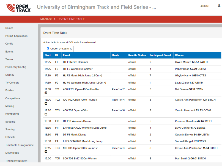The height and width of the screenshot is (166, 222).
Task: Open the About page
Action: [x=205, y=6]
